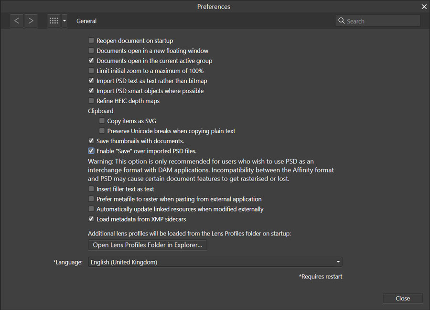Uncheck Import PSD text as text
This screenshot has width=430, height=310.
click(91, 81)
